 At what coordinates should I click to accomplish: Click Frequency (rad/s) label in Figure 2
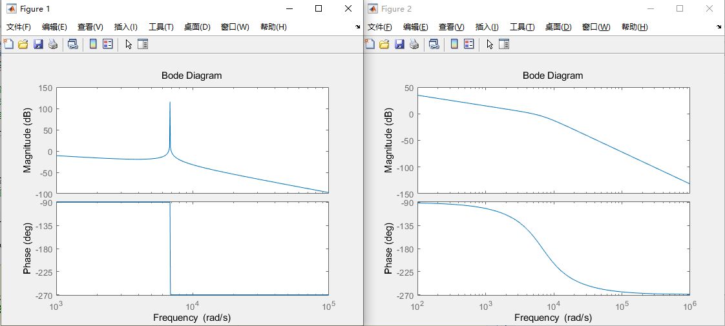click(553, 318)
